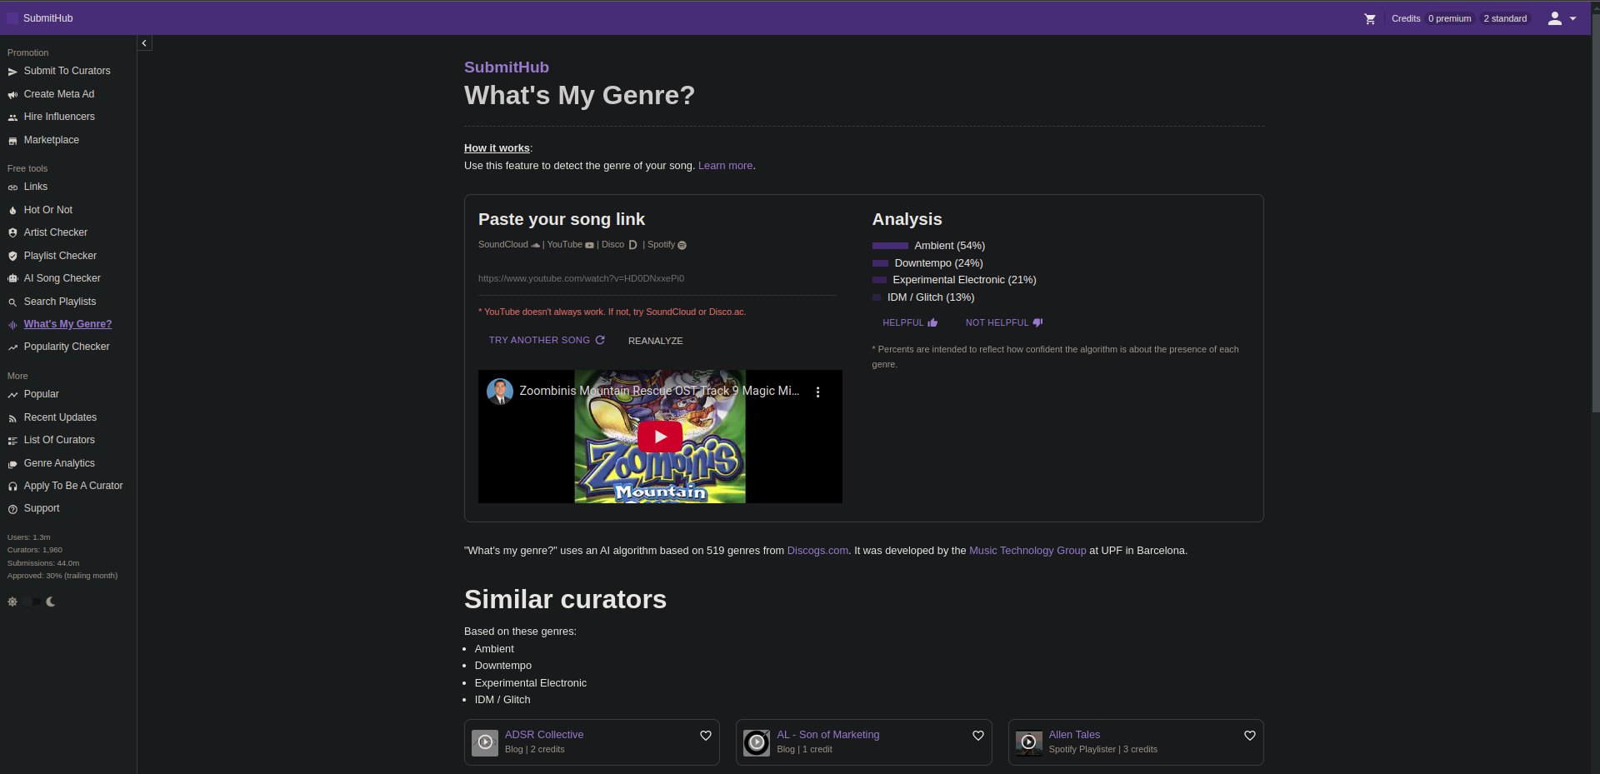The height and width of the screenshot is (774, 1600).
Task: Click the Learn more link
Action: tap(725, 166)
